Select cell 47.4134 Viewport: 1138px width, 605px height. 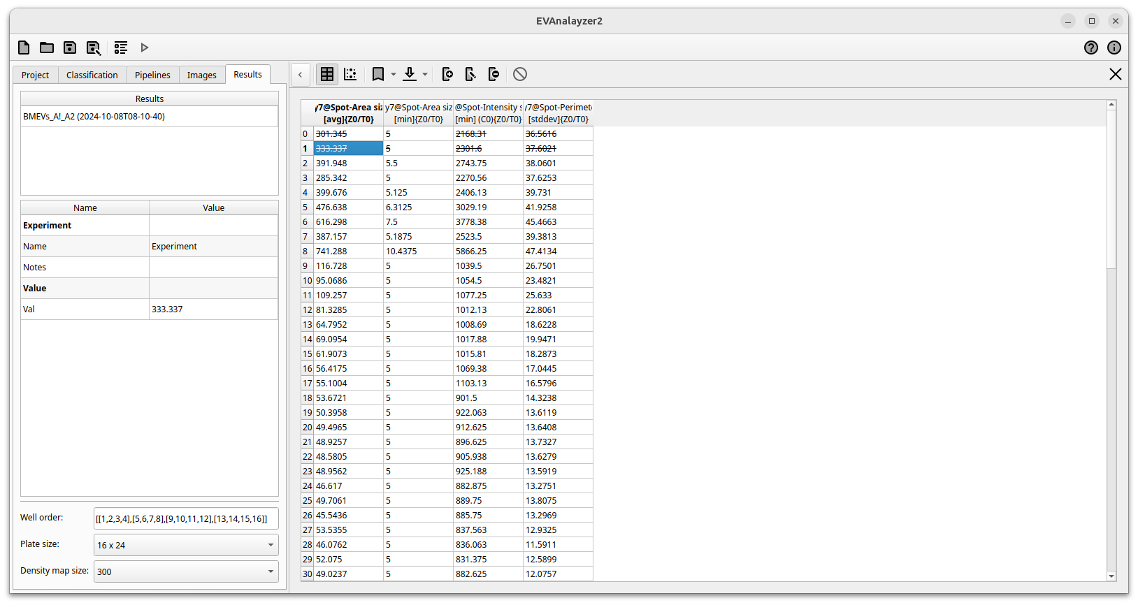click(x=558, y=252)
